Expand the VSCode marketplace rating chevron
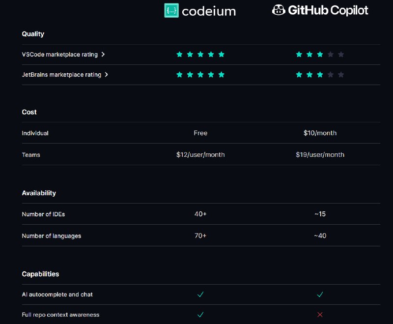Screen dimensions: 393x324 coord(103,55)
